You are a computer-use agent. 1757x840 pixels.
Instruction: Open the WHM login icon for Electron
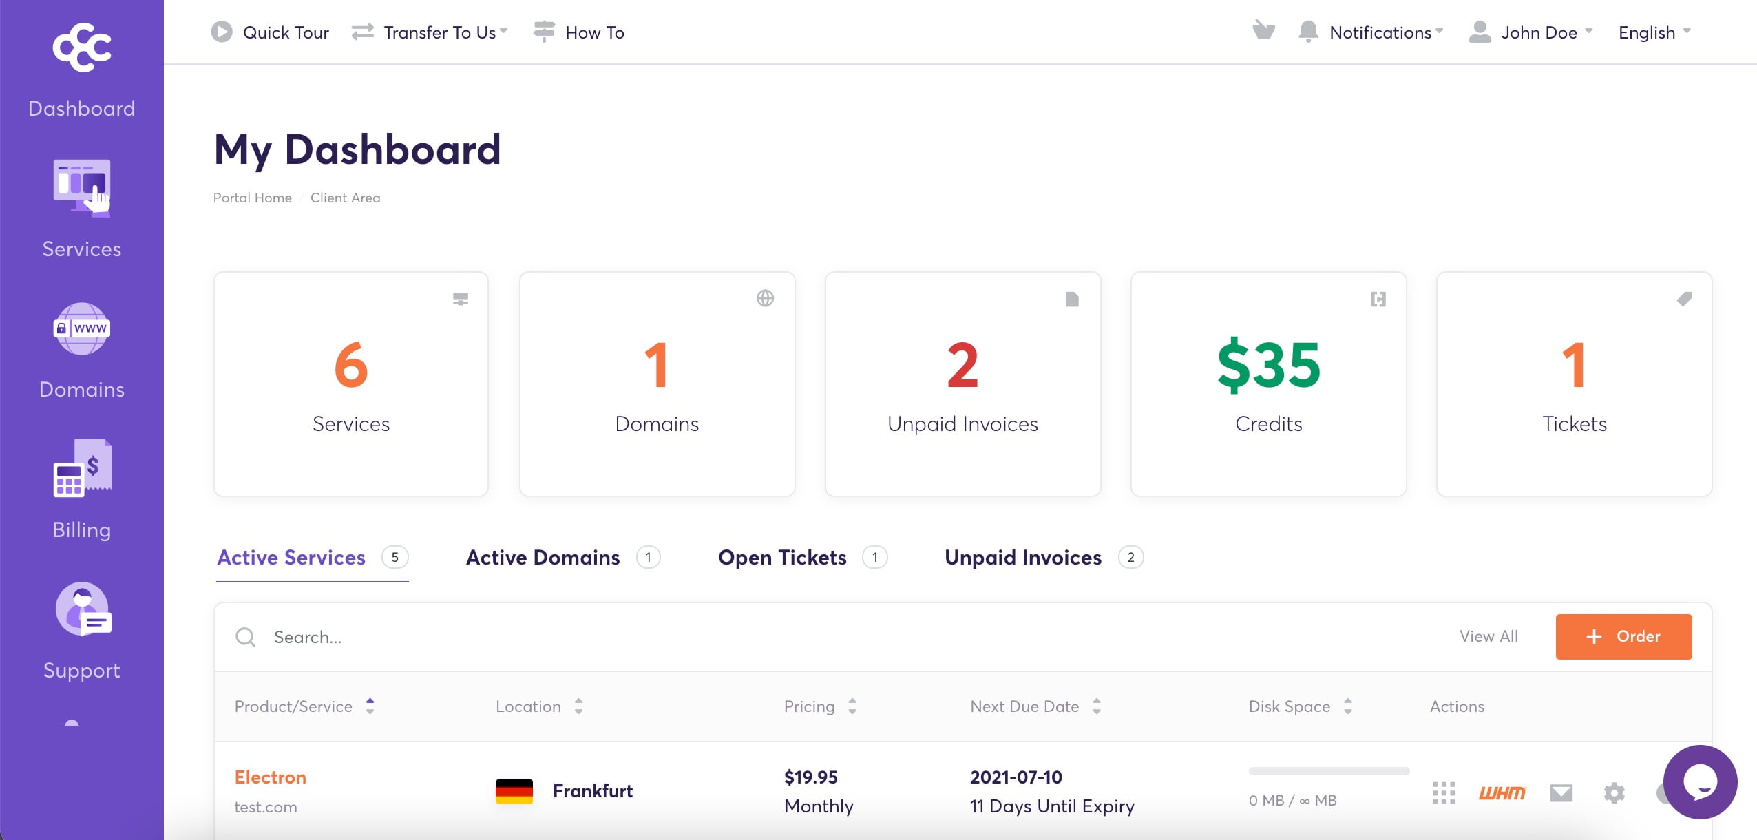tap(1502, 792)
